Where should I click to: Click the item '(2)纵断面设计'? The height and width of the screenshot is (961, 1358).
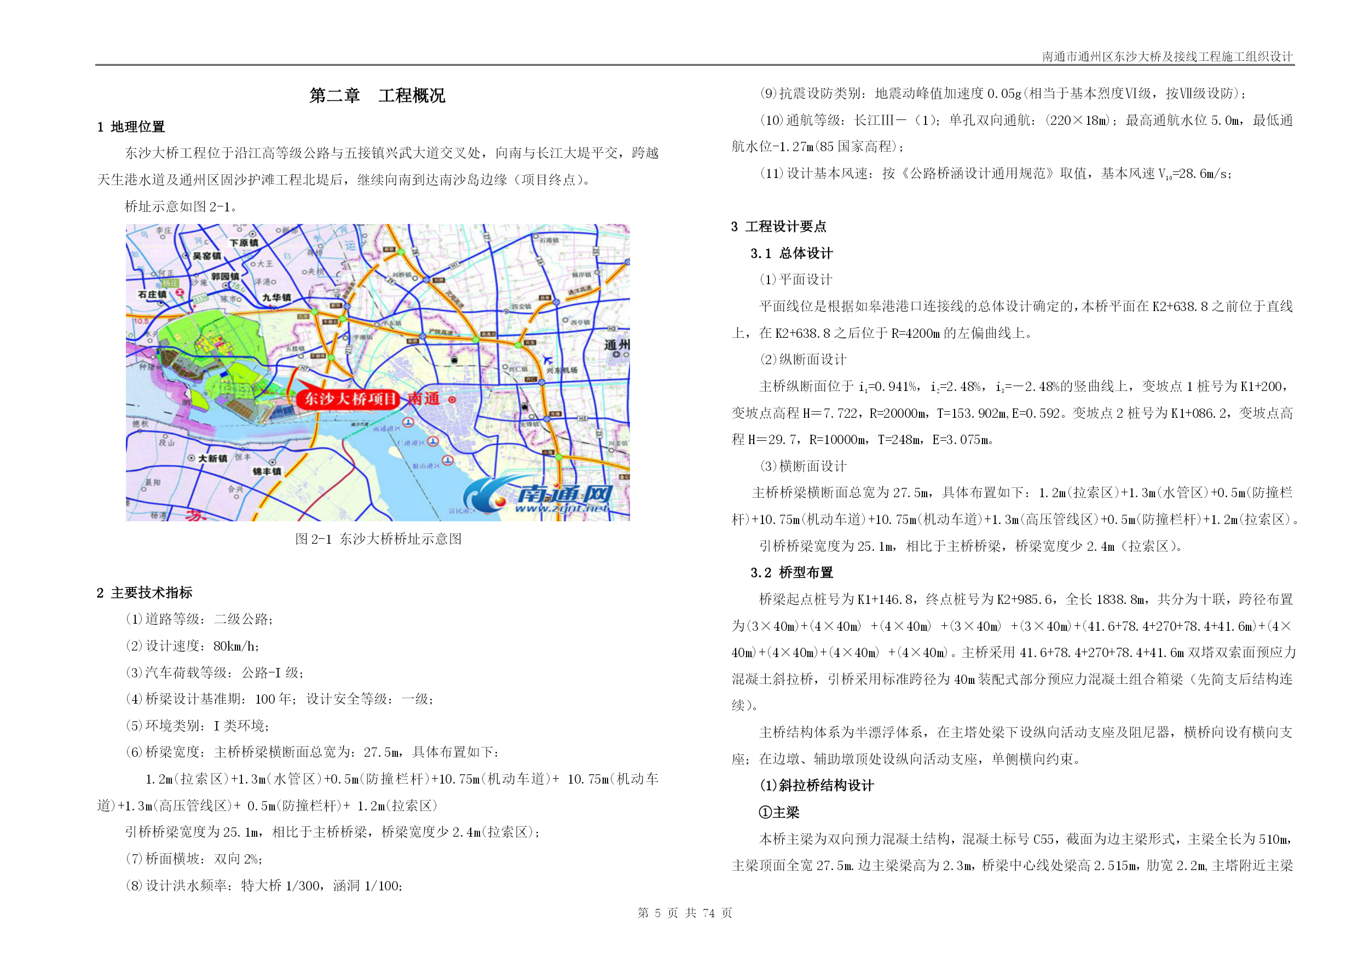pos(803,360)
